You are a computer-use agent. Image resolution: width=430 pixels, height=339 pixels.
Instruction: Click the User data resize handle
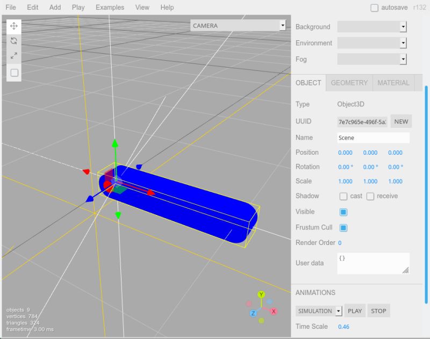click(x=406, y=270)
